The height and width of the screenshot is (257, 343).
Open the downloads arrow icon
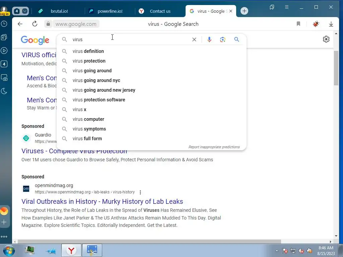(331, 24)
